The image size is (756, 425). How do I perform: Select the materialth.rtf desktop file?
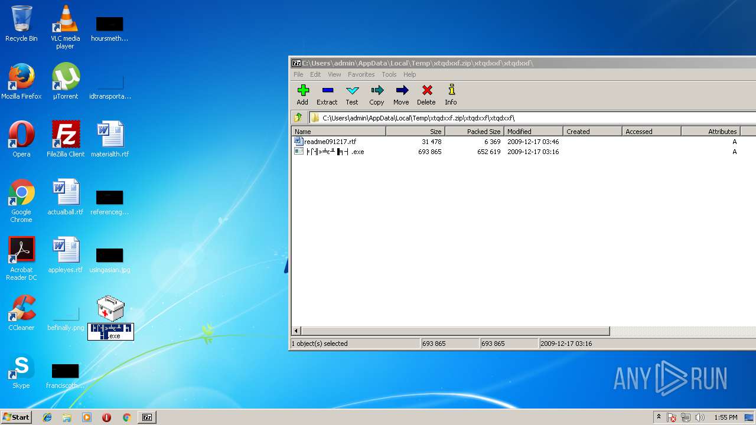[x=110, y=139]
